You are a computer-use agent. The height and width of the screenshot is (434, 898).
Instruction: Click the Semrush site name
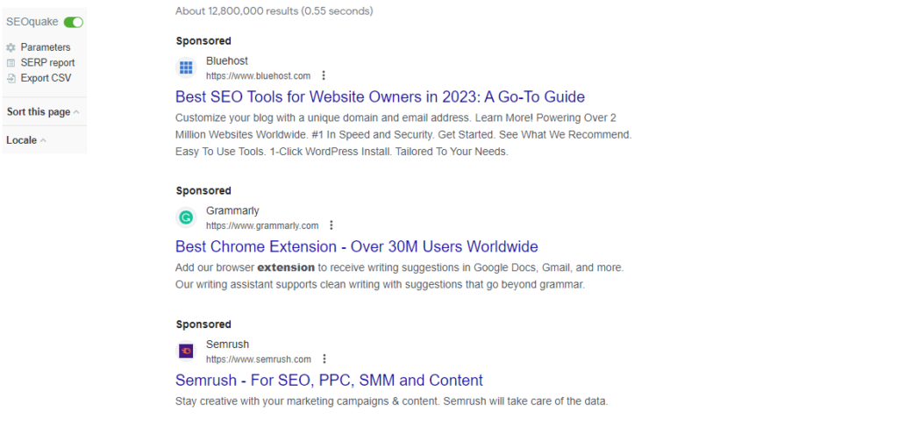coord(227,345)
